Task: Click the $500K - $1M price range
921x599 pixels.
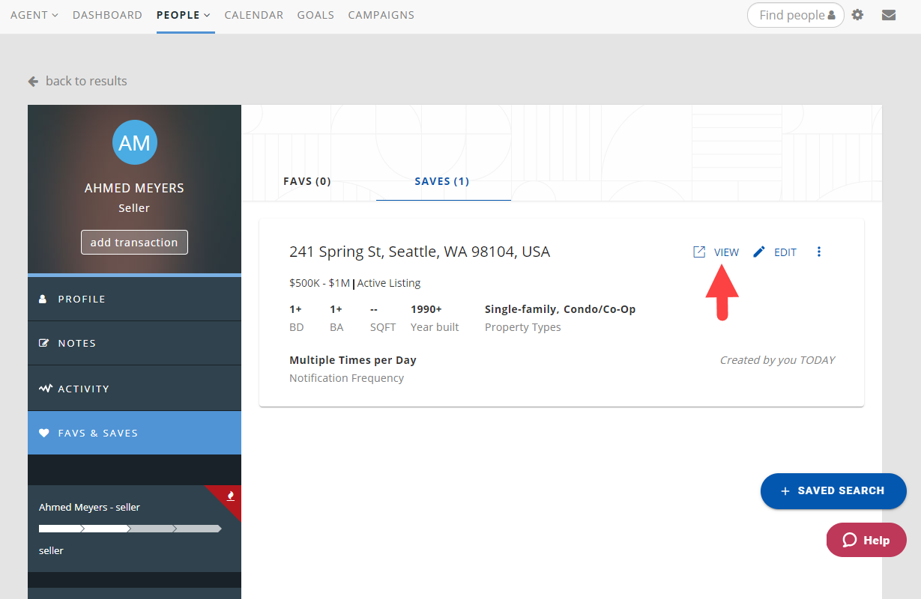Action: (320, 283)
